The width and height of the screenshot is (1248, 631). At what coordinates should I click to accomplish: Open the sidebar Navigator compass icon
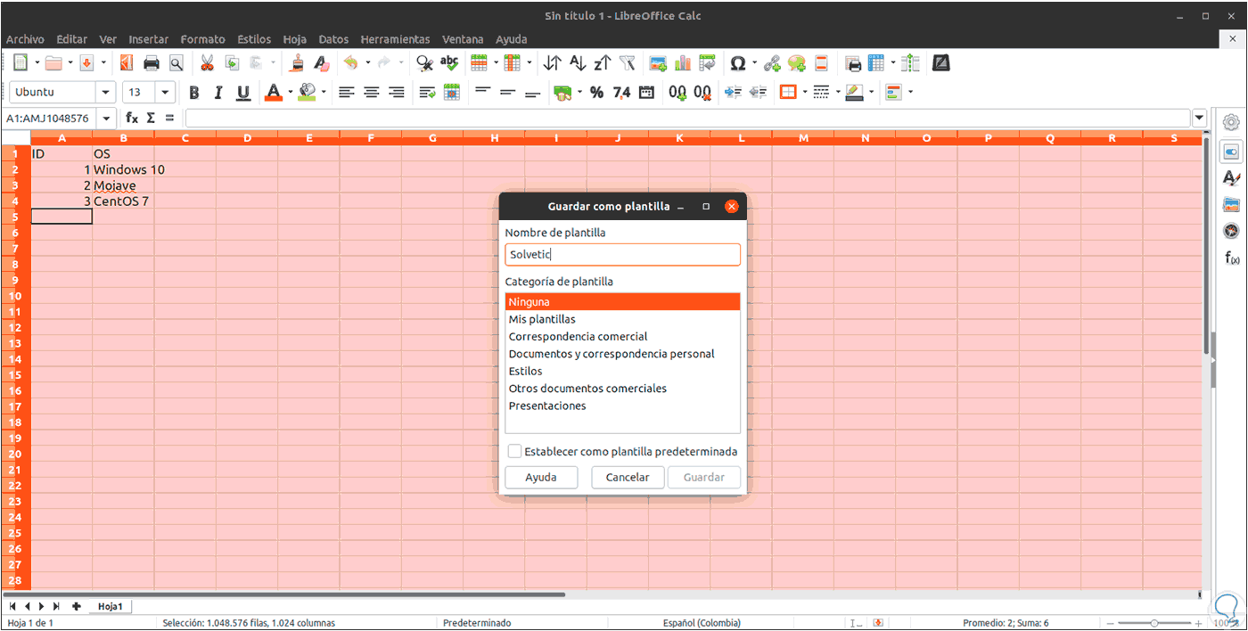(1231, 232)
